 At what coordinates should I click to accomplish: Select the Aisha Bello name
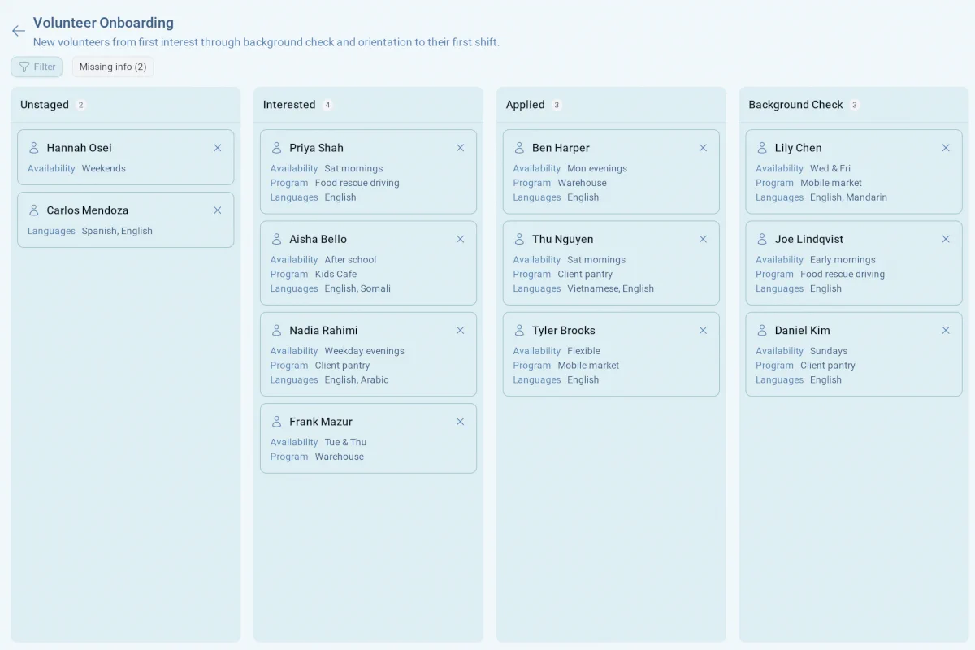(318, 239)
